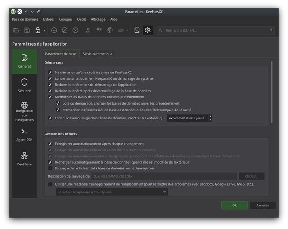Image resolution: width=288 pixels, height=229 pixels.
Task: Toggle Enregistrer automatiquement après chaque changement
Action: 50,144
